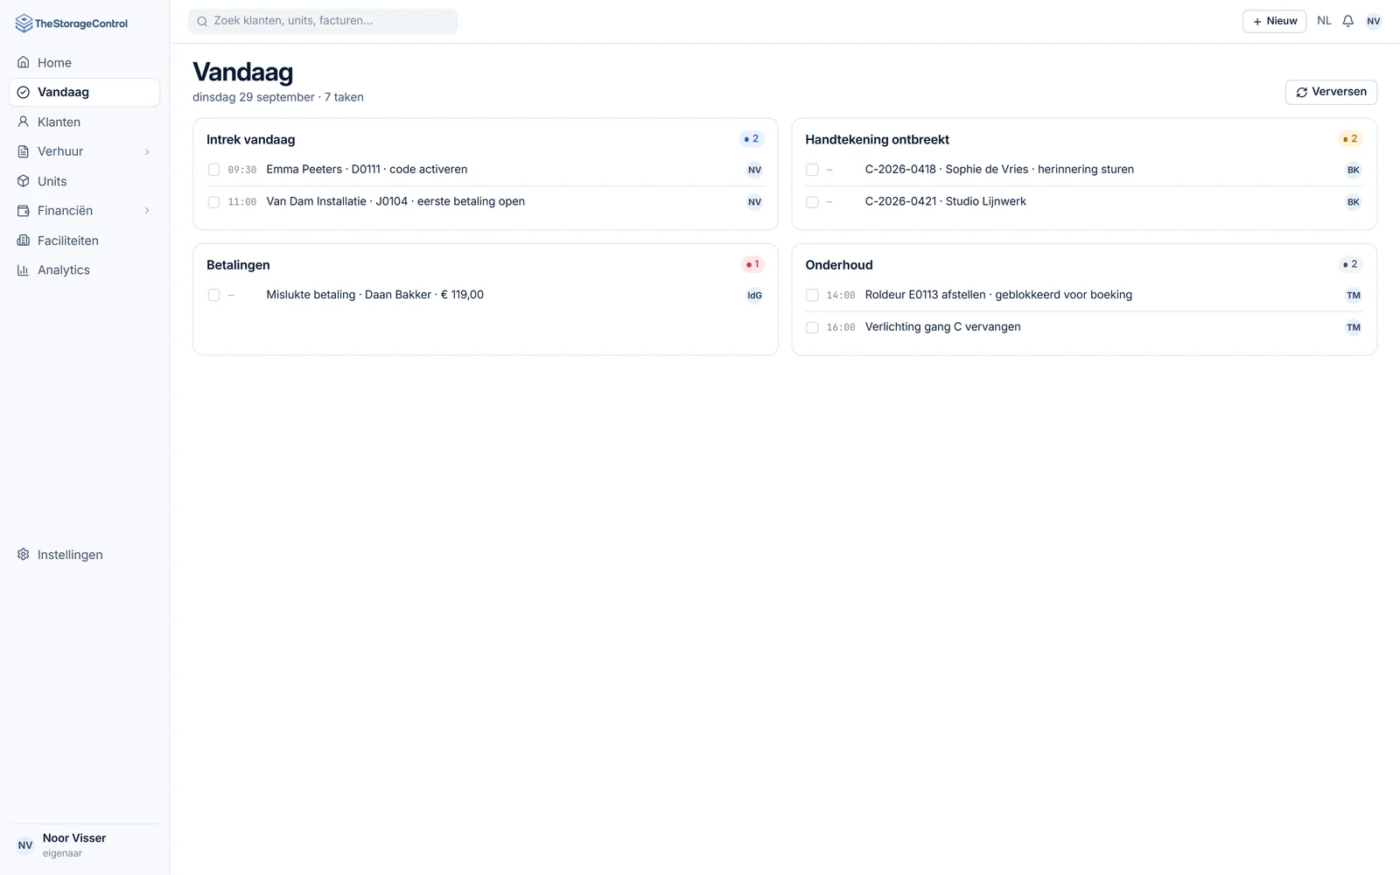
Task: Open the Vandaag page in the sidebar
Action: pyautogui.click(x=85, y=93)
